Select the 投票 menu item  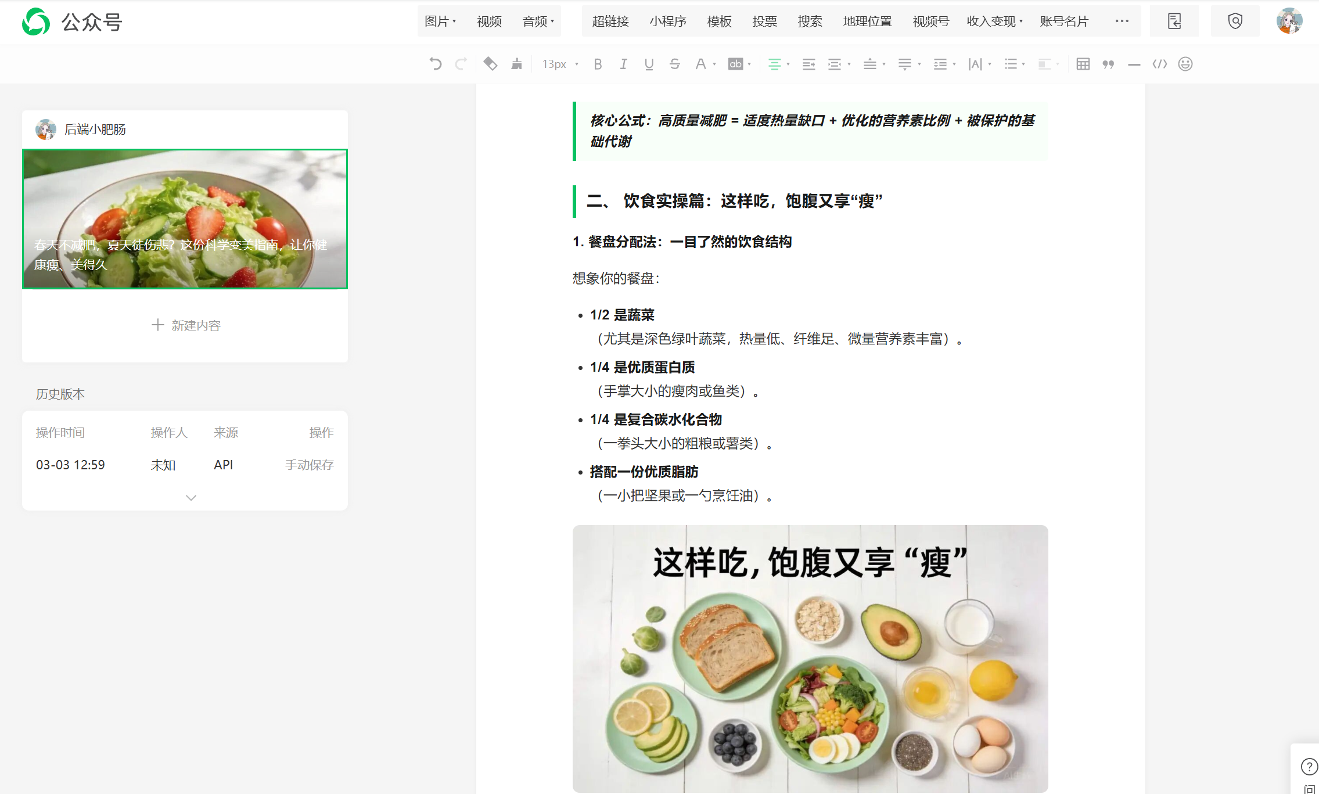pos(764,21)
